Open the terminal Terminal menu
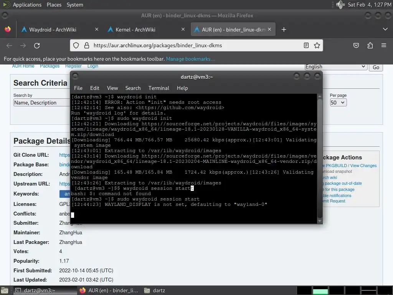The height and width of the screenshot is (295, 393). [159, 88]
